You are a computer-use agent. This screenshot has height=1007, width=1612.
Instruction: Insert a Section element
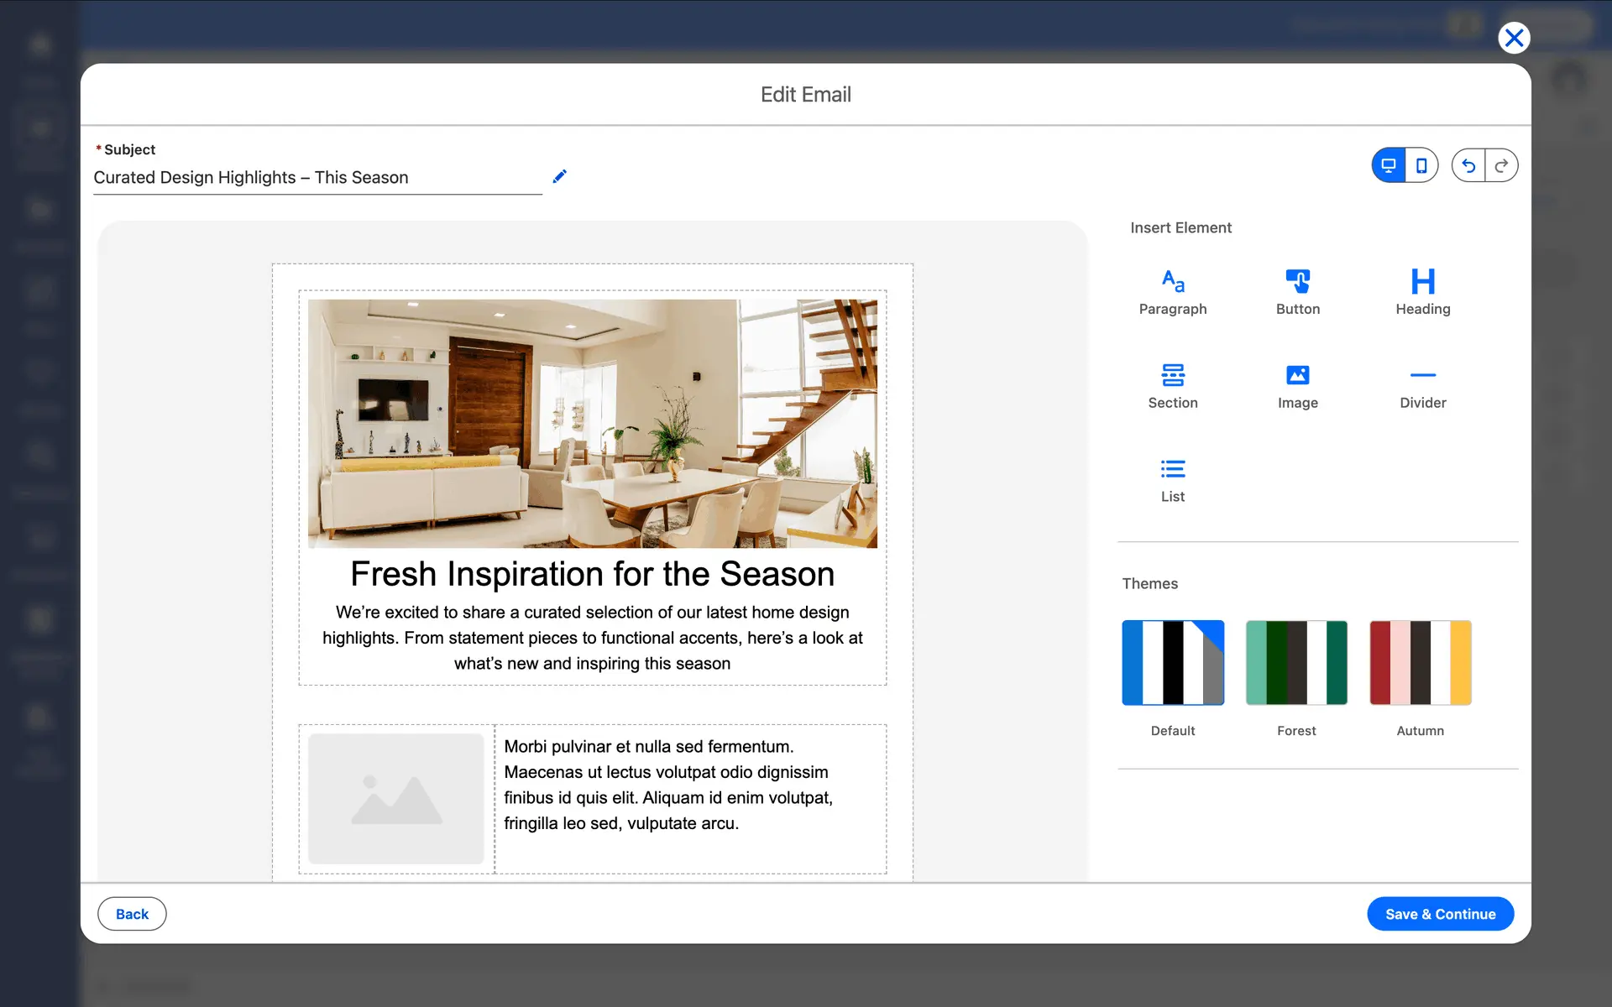pyautogui.click(x=1172, y=385)
